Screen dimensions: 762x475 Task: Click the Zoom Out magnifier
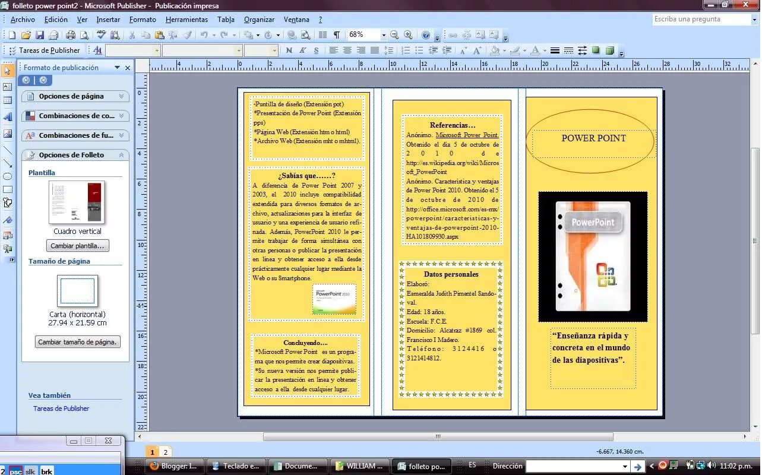point(394,35)
